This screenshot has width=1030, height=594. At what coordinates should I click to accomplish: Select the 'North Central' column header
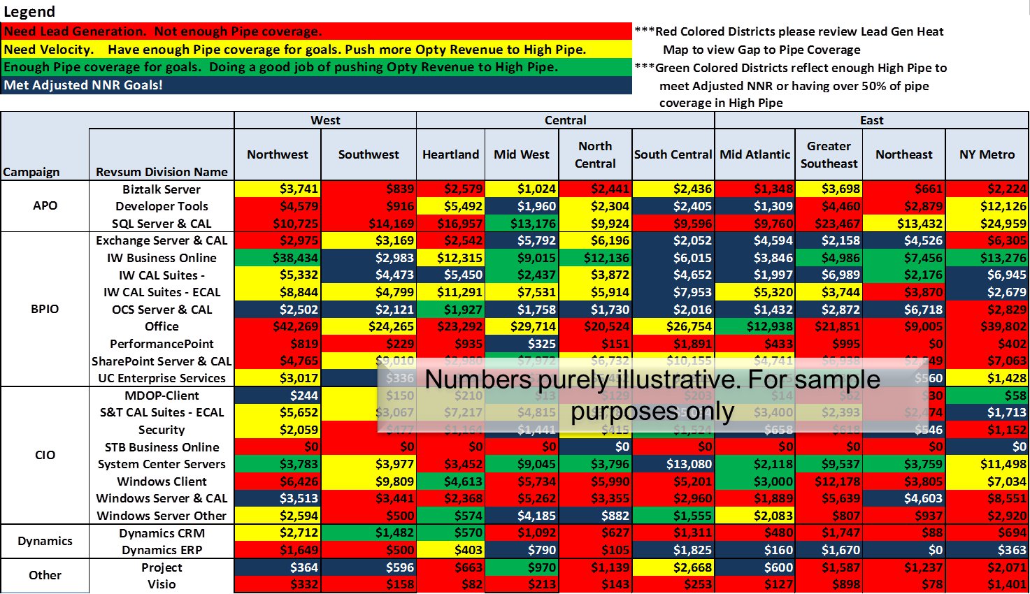(595, 154)
